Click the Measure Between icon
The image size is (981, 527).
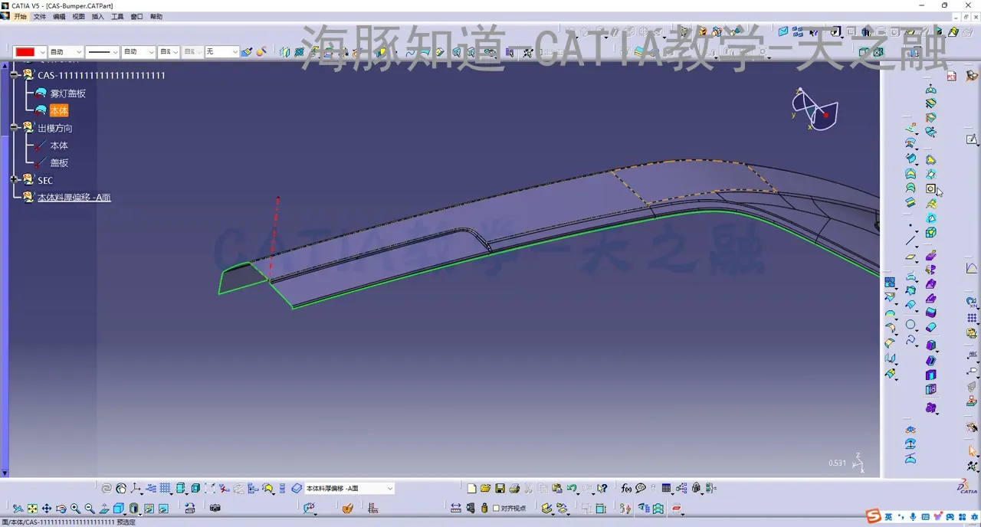(x=456, y=508)
